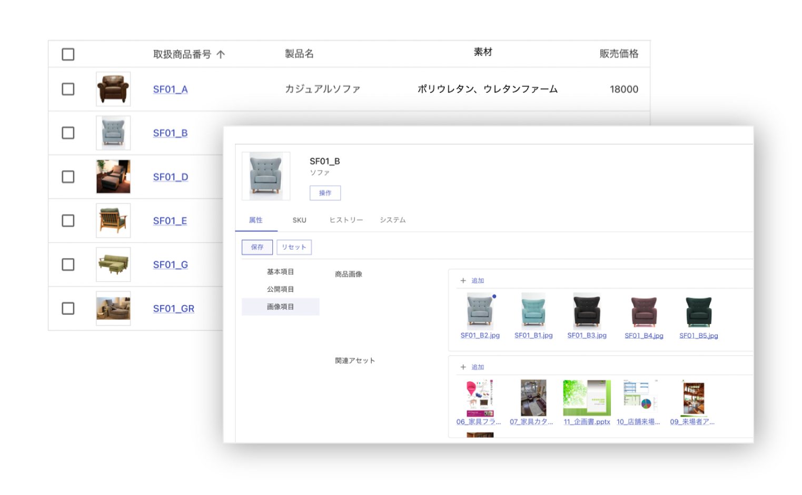Sort by 取扱商品番号 using the arrow icon
The height and width of the screenshot is (495, 802).
click(221, 54)
